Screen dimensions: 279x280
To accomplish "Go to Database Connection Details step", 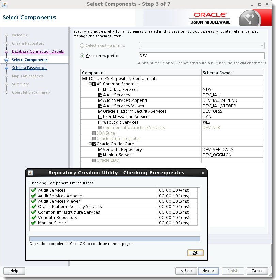I will pyautogui.click(x=38, y=51).
